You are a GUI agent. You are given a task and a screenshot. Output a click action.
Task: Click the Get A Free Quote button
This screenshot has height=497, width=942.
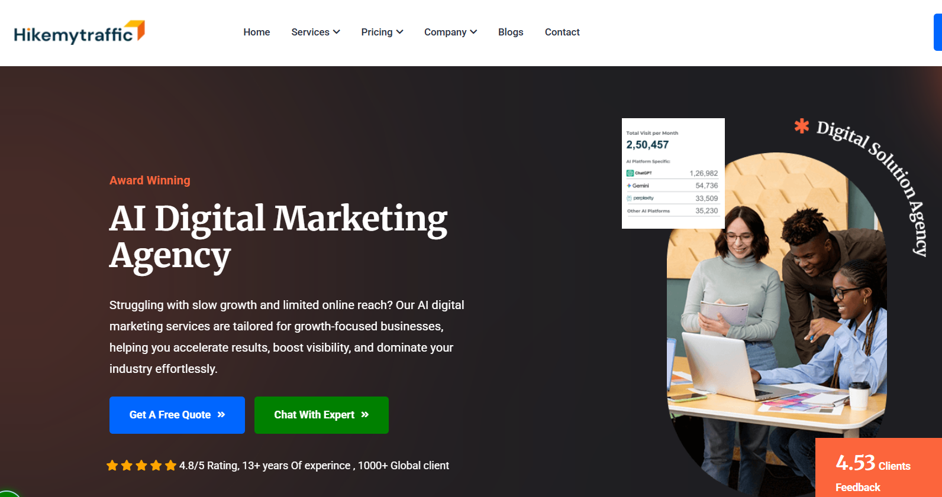pos(177,415)
